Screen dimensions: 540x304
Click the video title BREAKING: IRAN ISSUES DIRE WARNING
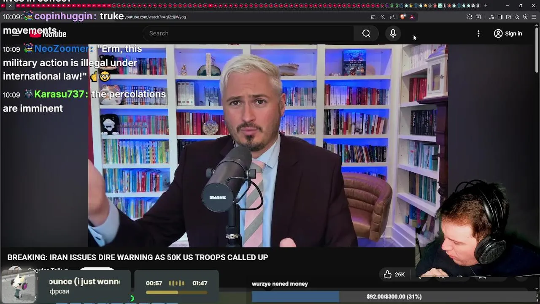[138, 257]
